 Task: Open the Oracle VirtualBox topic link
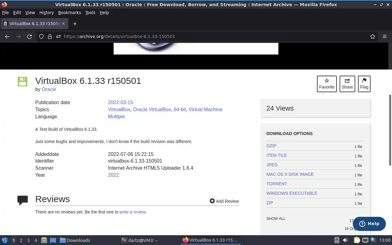(x=152, y=109)
